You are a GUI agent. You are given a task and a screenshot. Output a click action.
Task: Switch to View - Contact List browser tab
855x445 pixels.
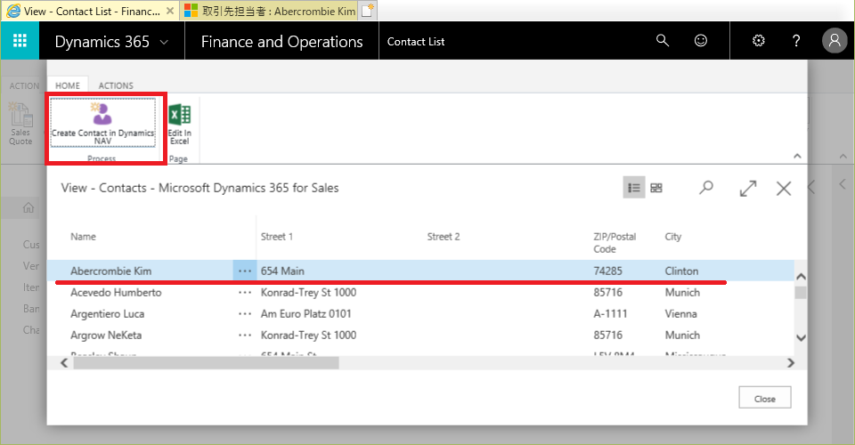click(x=90, y=11)
